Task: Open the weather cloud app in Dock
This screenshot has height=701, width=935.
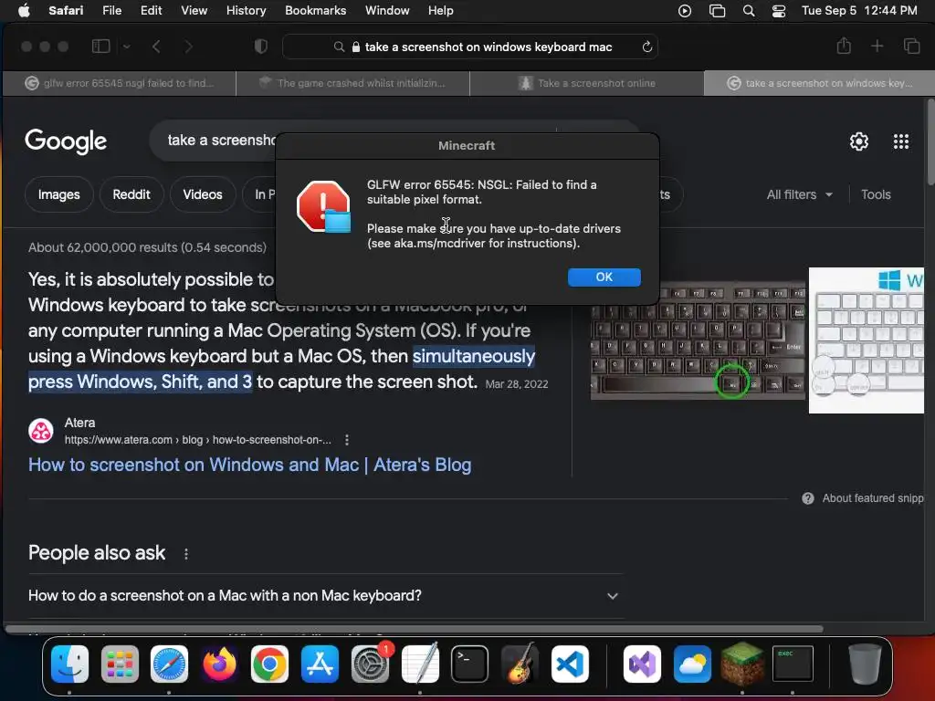Action: (692, 664)
